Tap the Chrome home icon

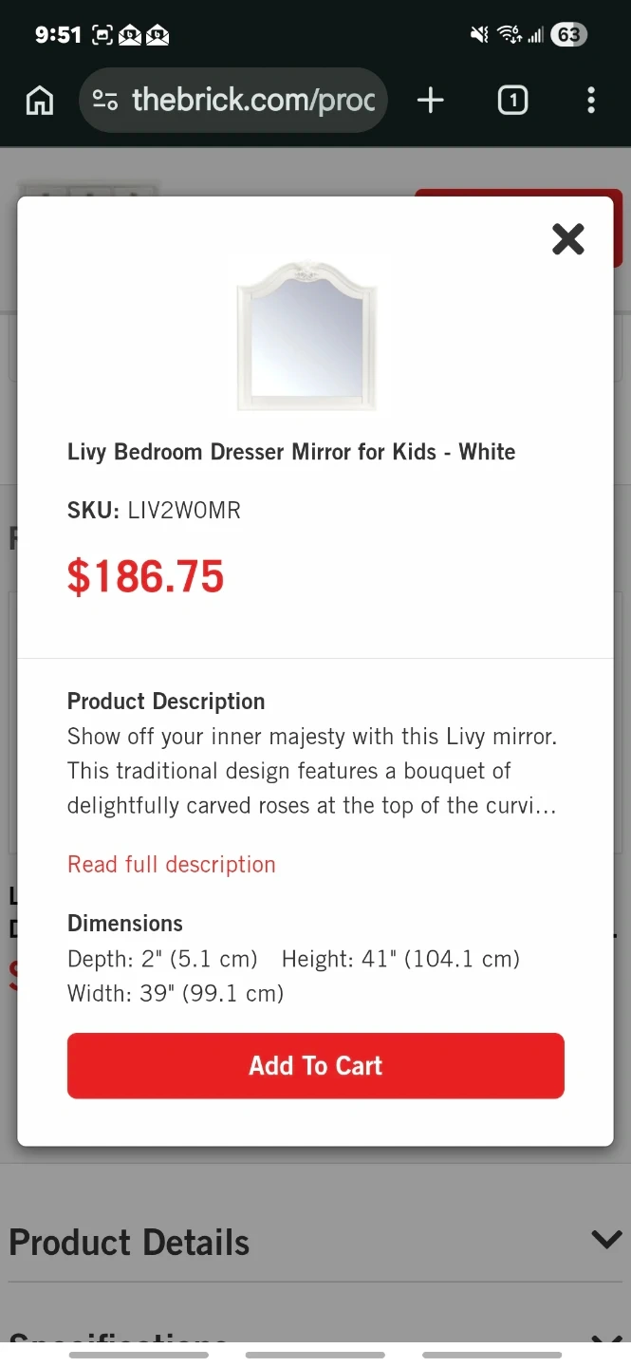39,100
